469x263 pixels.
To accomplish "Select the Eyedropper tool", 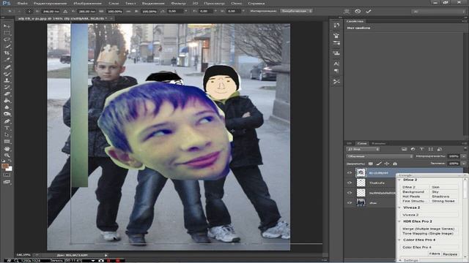I will [7, 60].
